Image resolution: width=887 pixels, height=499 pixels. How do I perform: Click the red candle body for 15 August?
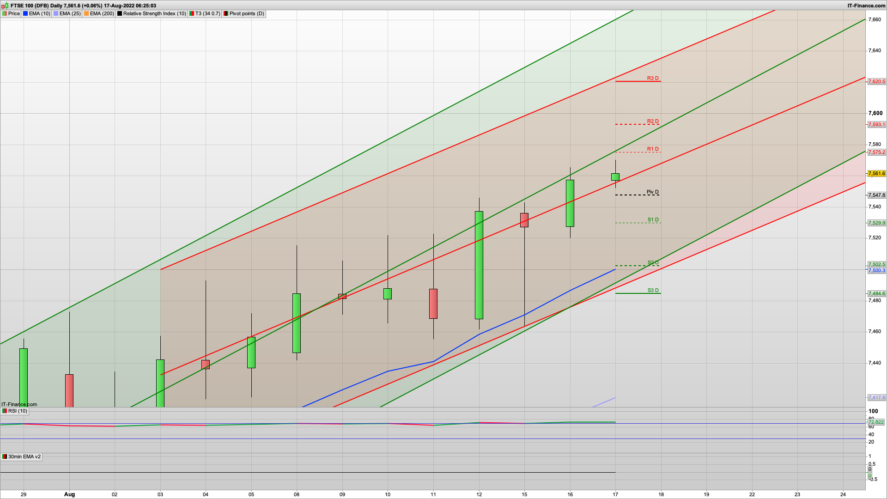pos(524,220)
